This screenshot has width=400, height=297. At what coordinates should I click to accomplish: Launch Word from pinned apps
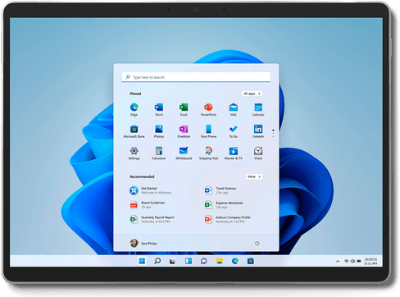[159, 109]
